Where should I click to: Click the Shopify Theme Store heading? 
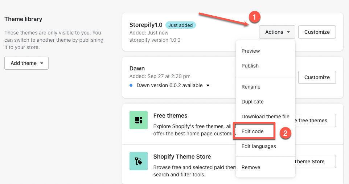pos(182,157)
